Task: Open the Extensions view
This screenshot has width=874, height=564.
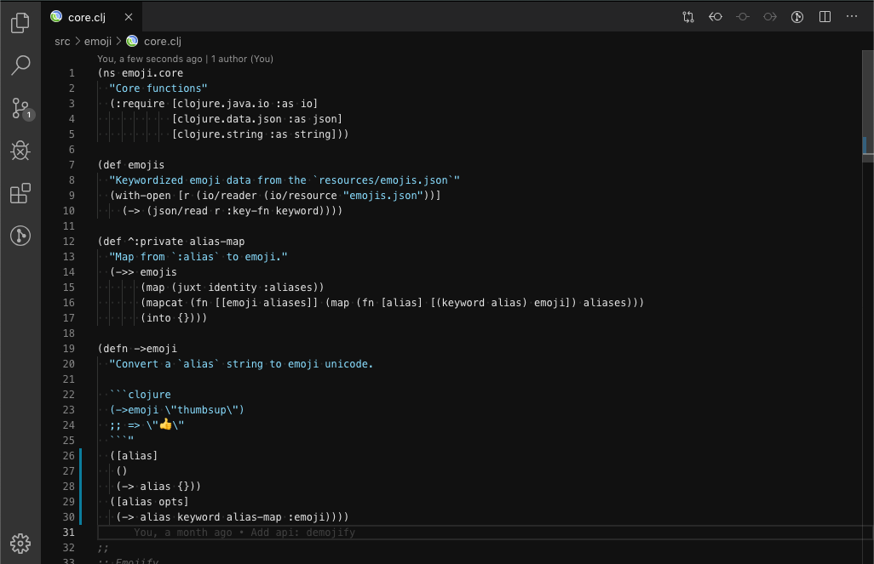Action: tap(20, 193)
